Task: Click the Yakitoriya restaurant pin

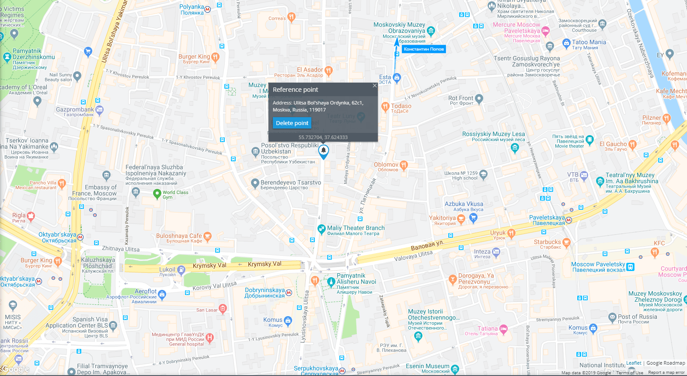Action: click(461, 219)
